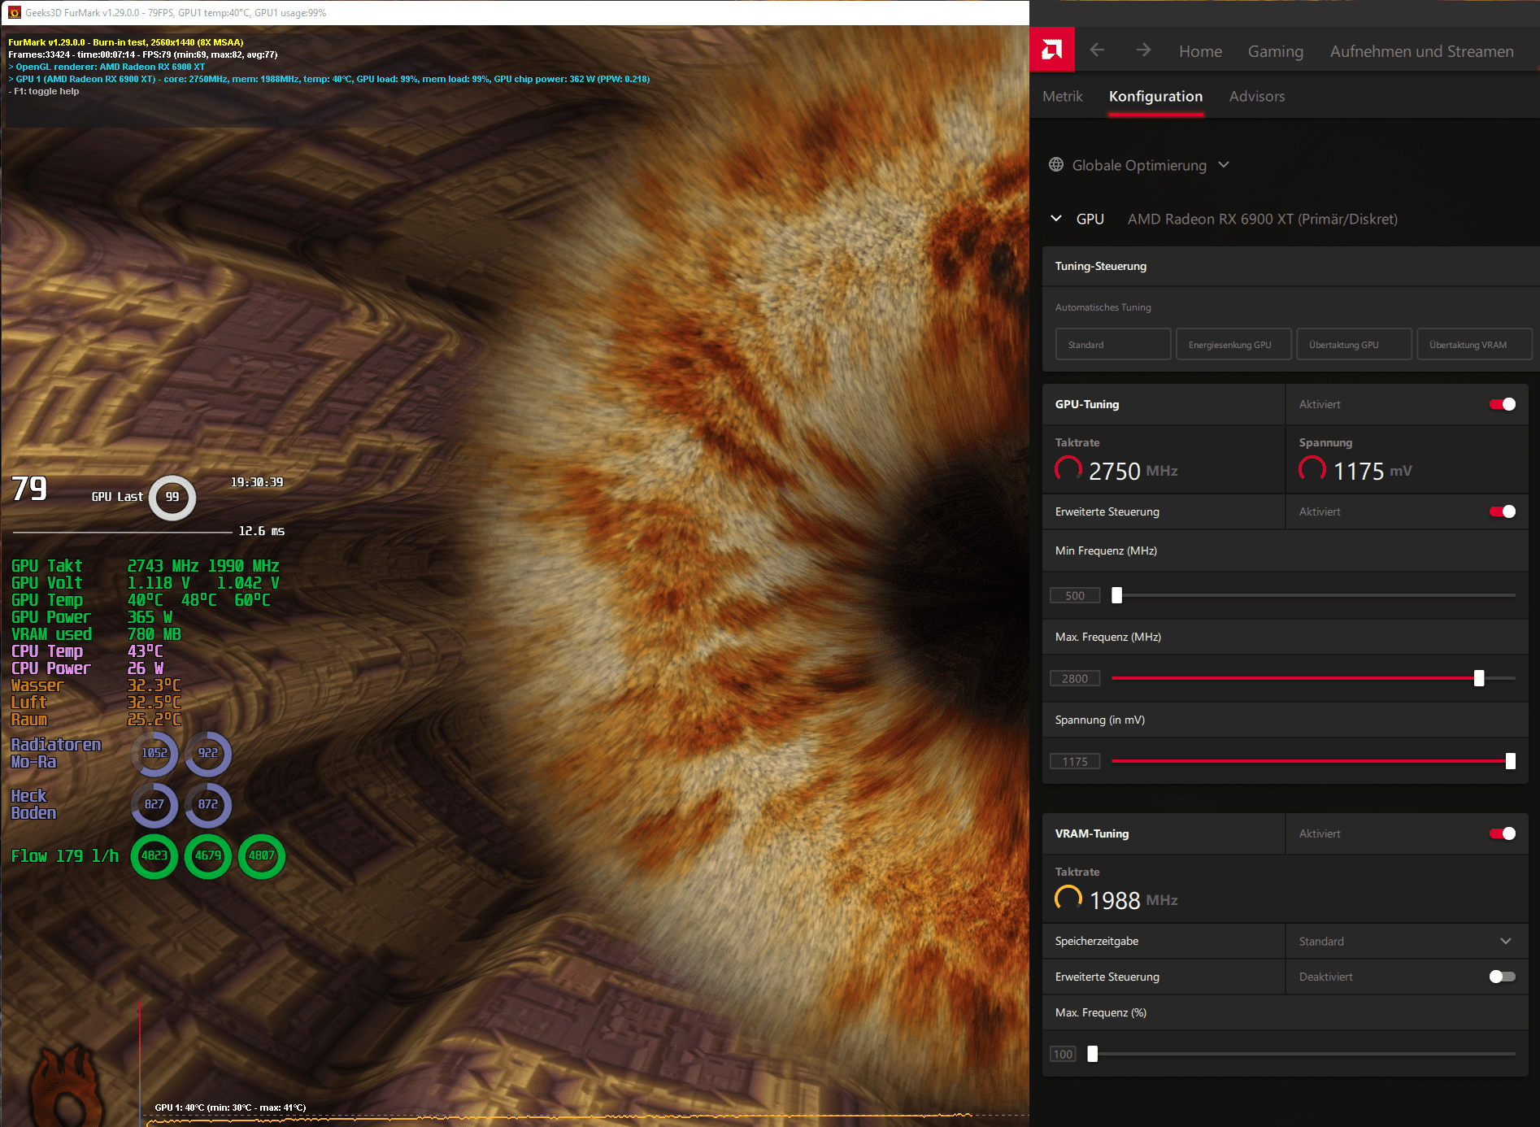Click the Automatisches Tuning label
The width and height of the screenshot is (1540, 1127).
1103,307
